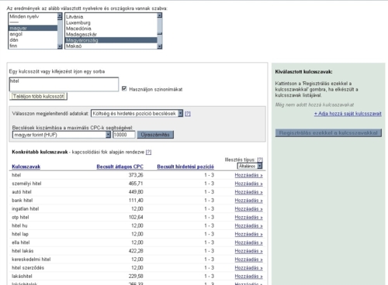Click the keyword cell 'autó hitel'
The image size is (388, 285).
[x=22, y=192]
